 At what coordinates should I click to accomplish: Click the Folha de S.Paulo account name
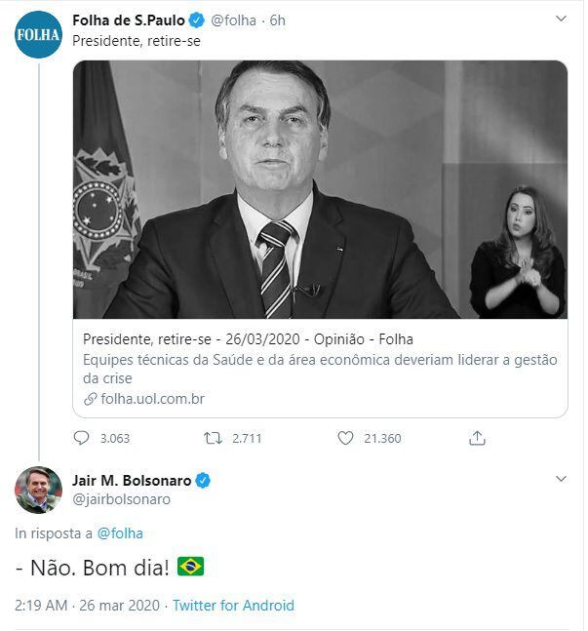pyautogui.click(x=128, y=20)
